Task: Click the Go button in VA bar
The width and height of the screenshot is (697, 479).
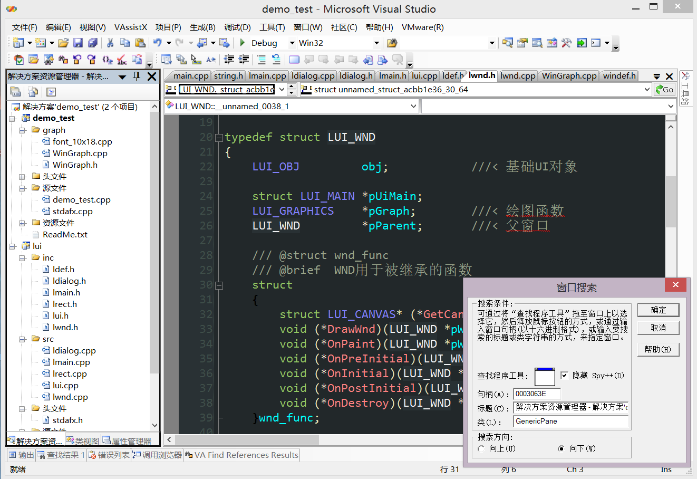Action: pyautogui.click(x=665, y=90)
